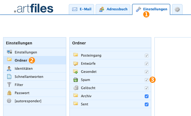This screenshot has width=191, height=116.
Task: Click the padlock icon next to Passwort
Action: click(x=9, y=93)
